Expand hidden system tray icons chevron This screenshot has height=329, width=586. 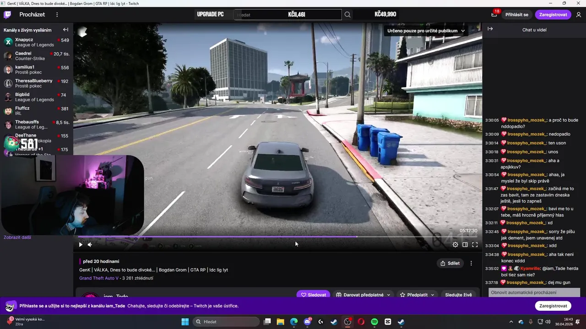[511, 322]
